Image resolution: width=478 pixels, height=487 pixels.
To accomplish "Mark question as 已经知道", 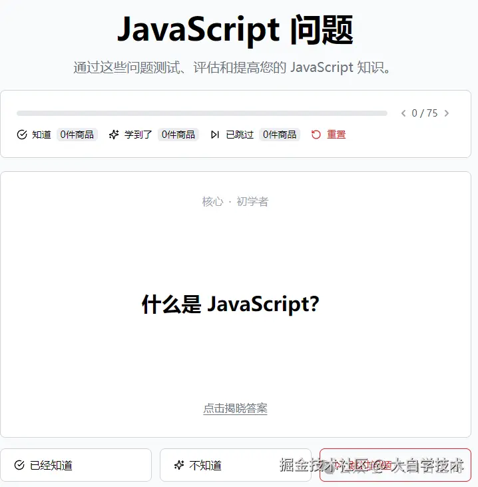I will [x=76, y=465].
